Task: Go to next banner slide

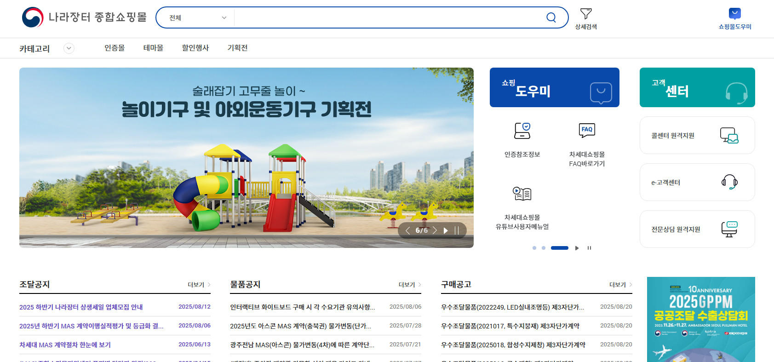Action: 435,230
